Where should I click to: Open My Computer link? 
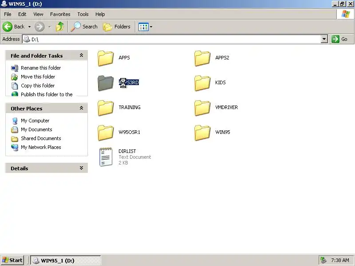click(35, 121)
